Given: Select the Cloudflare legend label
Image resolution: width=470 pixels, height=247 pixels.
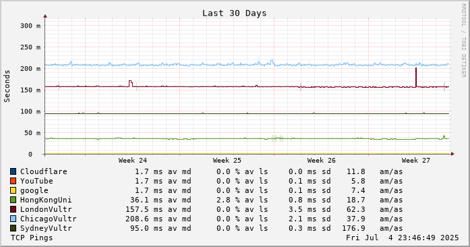Looking at the screenshot, I should coord(44,171).
